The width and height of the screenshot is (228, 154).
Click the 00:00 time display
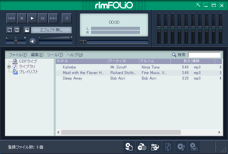[114, 22]
